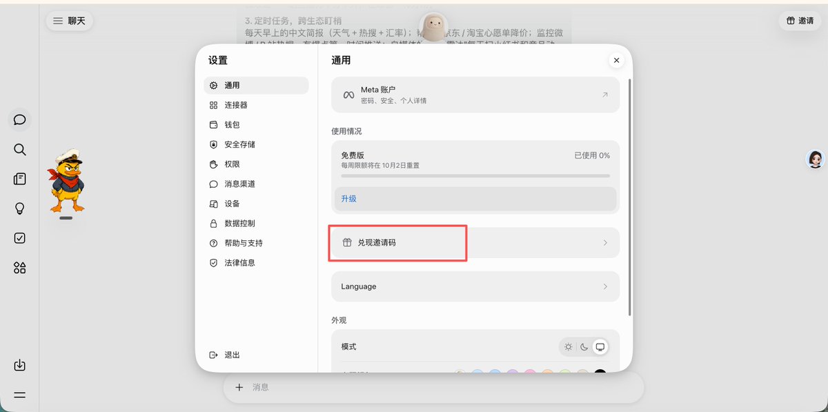Click the fluffy avatar at top center
This screenshot has height=412, width=828.
pyautogui.click(x=433, y=28)
